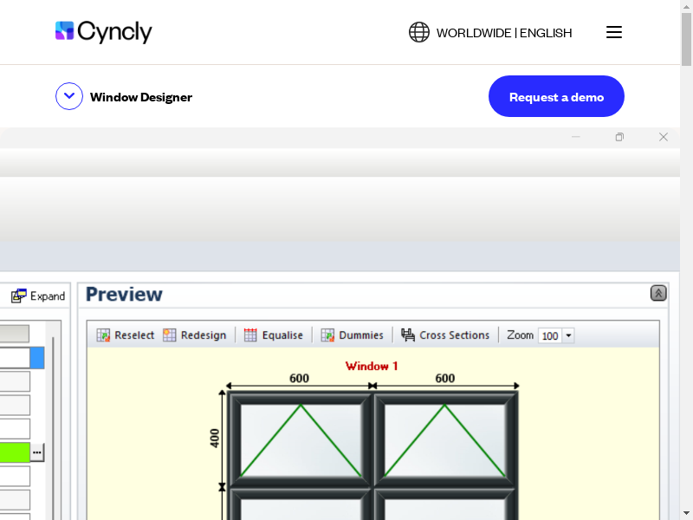This screenshot has width=693, height=520.
Task: Collapse the Preview panel
Action: (658, 294)
